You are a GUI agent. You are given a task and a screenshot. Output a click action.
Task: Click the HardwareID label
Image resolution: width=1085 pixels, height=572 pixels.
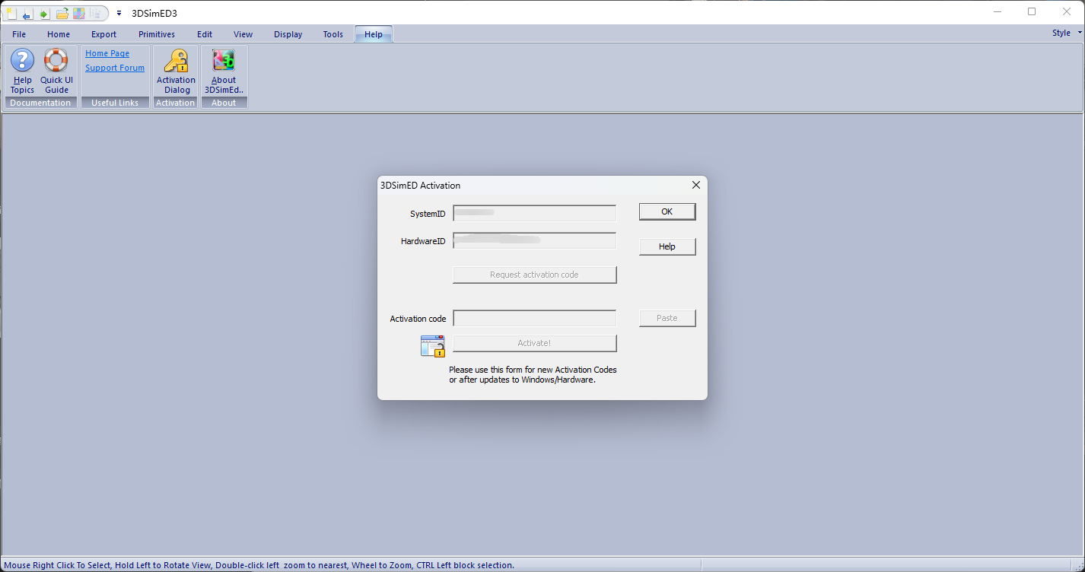(x=423, y=241)
